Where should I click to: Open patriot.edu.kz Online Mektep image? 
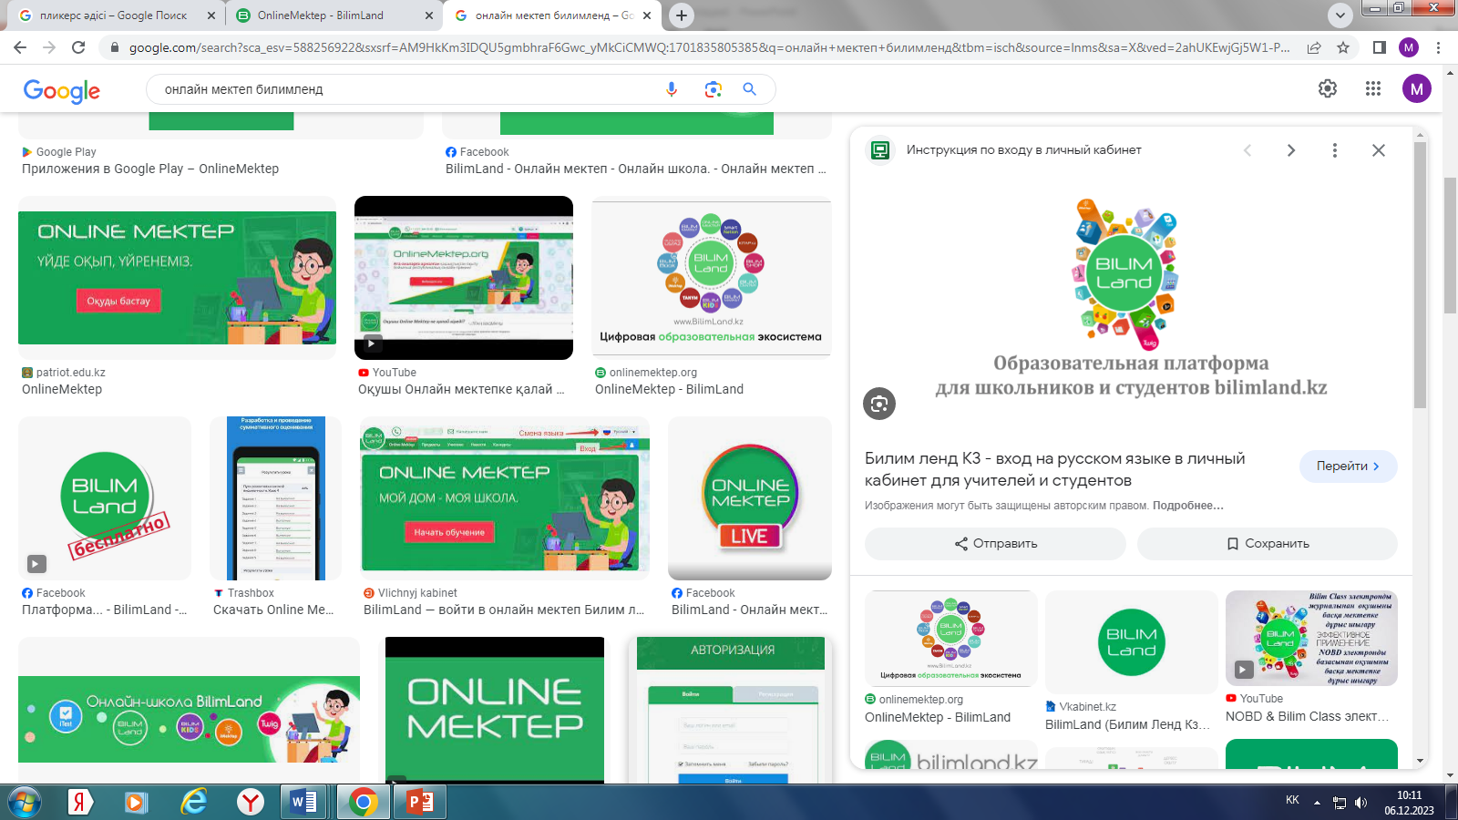[x=177, y=278]
